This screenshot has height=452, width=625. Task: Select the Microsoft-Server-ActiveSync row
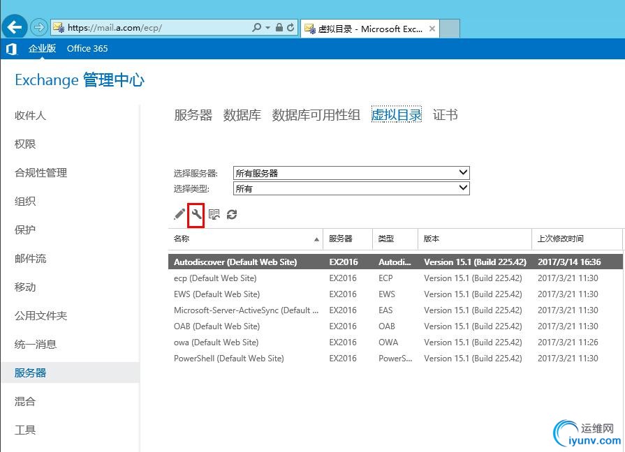(395, 310)
